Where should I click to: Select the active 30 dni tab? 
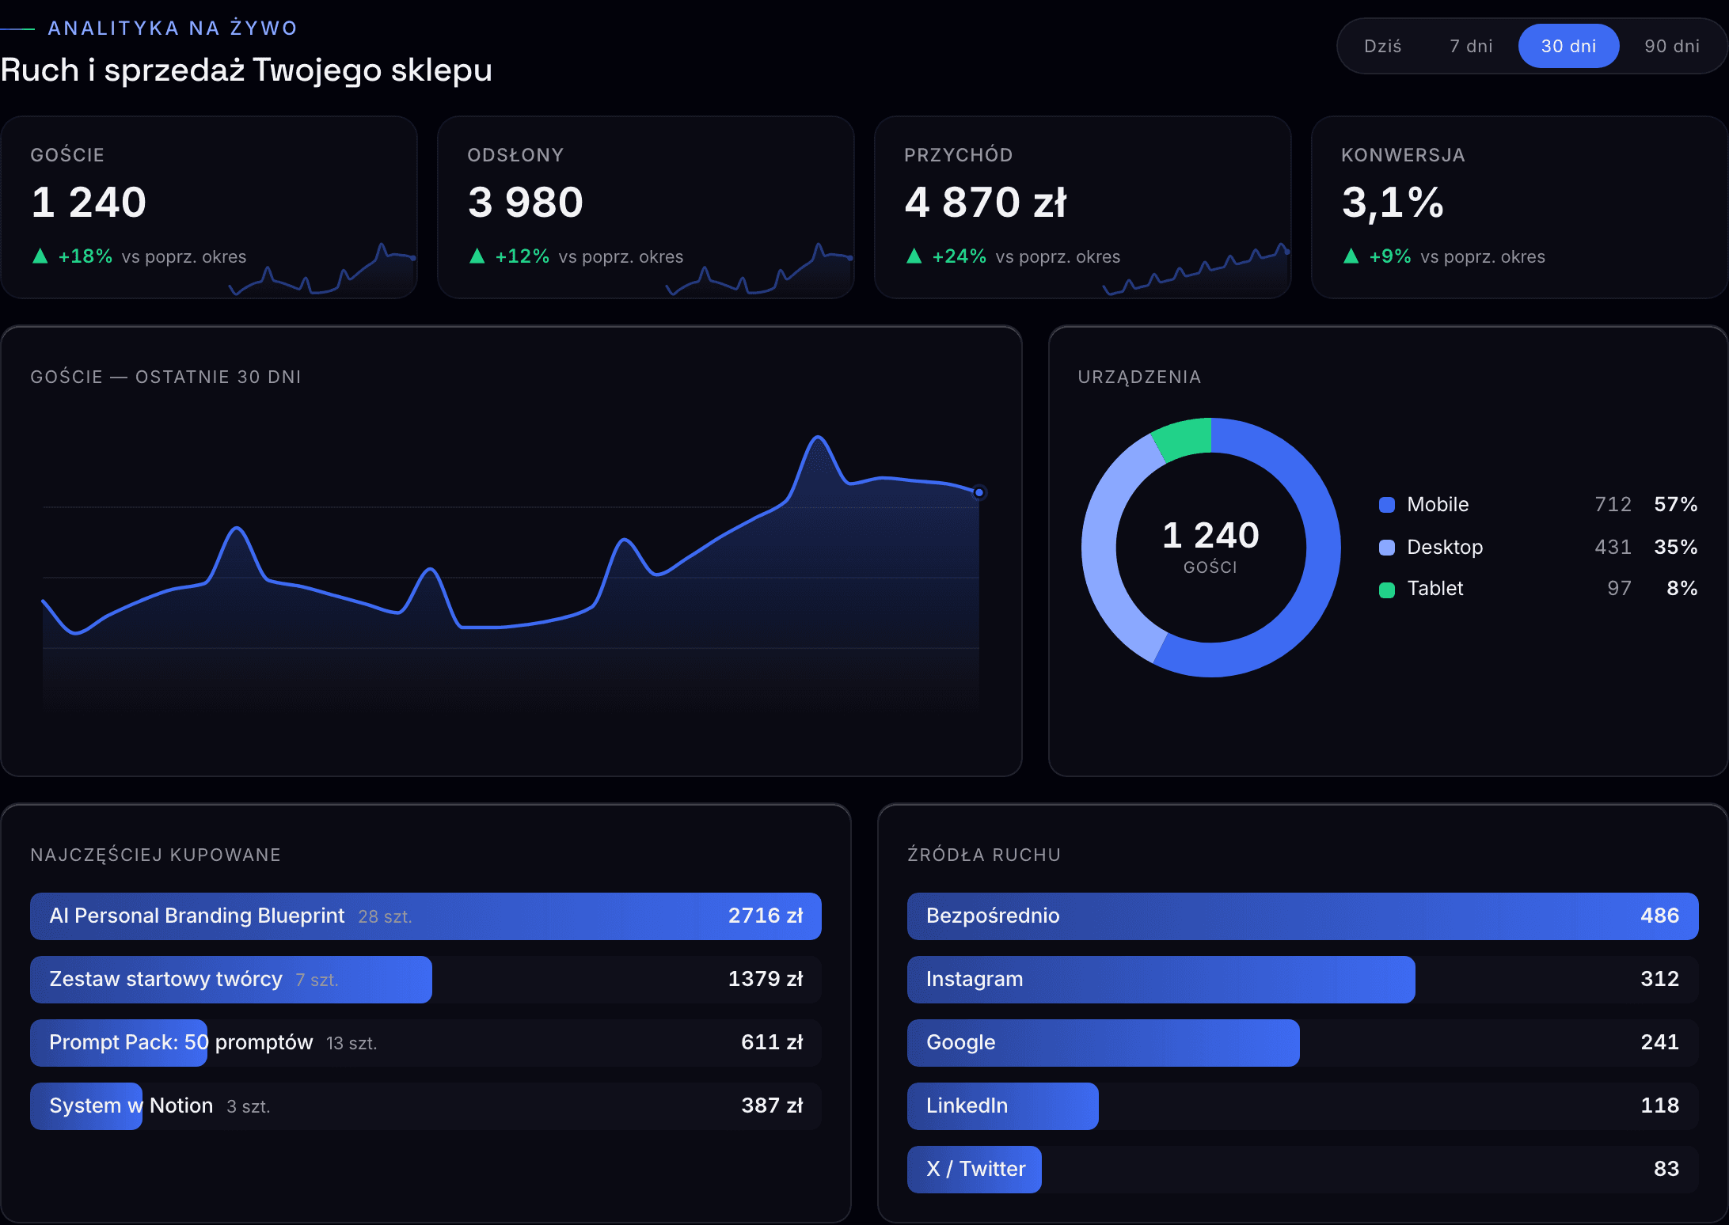1568,46
